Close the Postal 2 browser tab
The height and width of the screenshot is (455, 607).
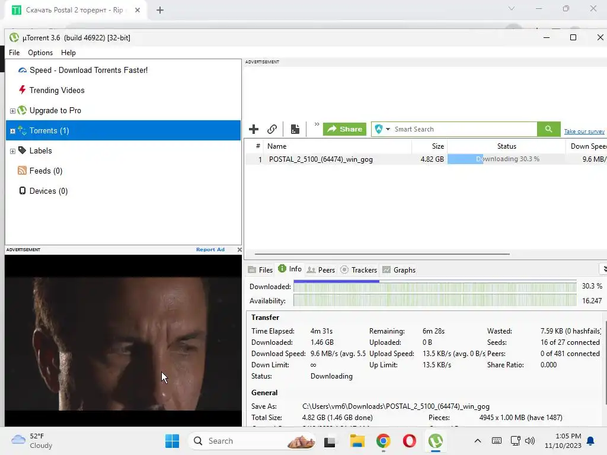[x=138, y=10]
